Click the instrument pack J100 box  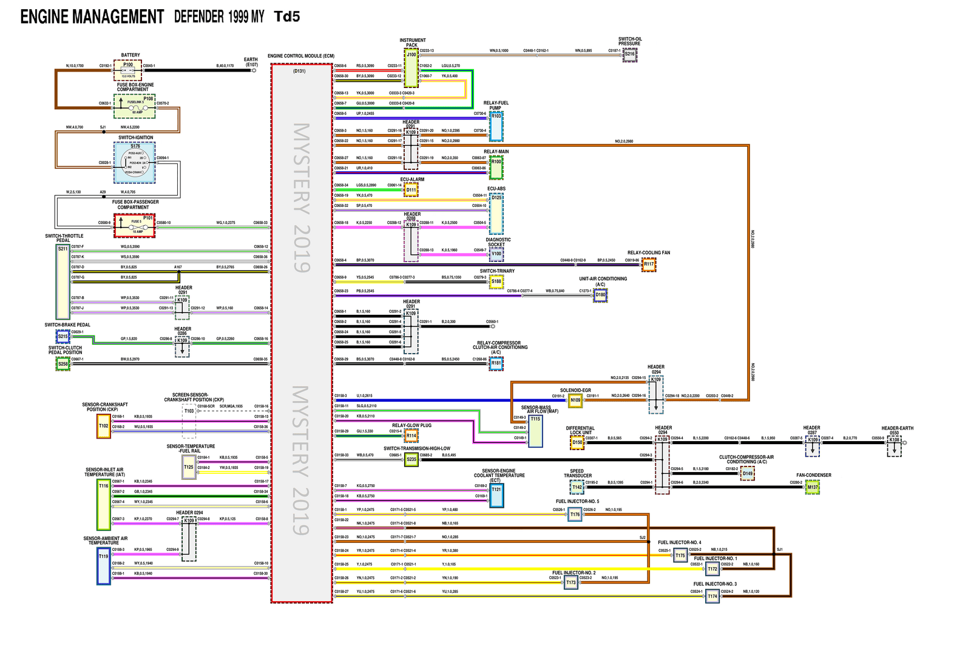point(411,69)
